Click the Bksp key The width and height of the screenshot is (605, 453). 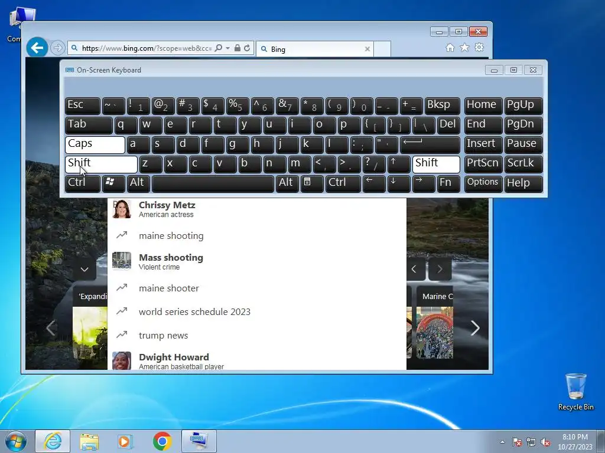[442, 106]
